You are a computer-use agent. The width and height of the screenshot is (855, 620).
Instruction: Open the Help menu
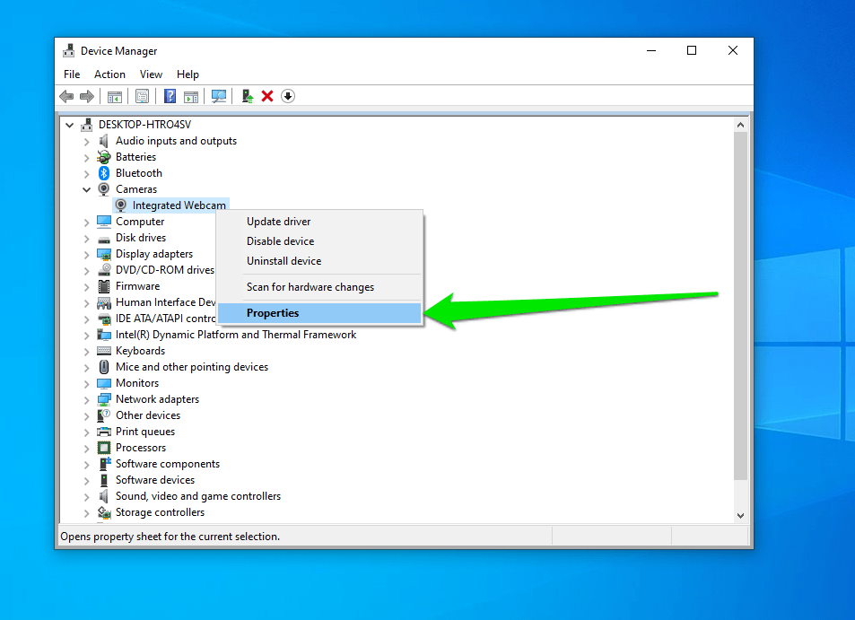pos(188,74)
